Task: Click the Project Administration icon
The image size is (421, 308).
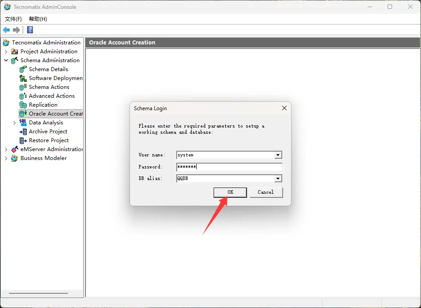Action: 15,52
